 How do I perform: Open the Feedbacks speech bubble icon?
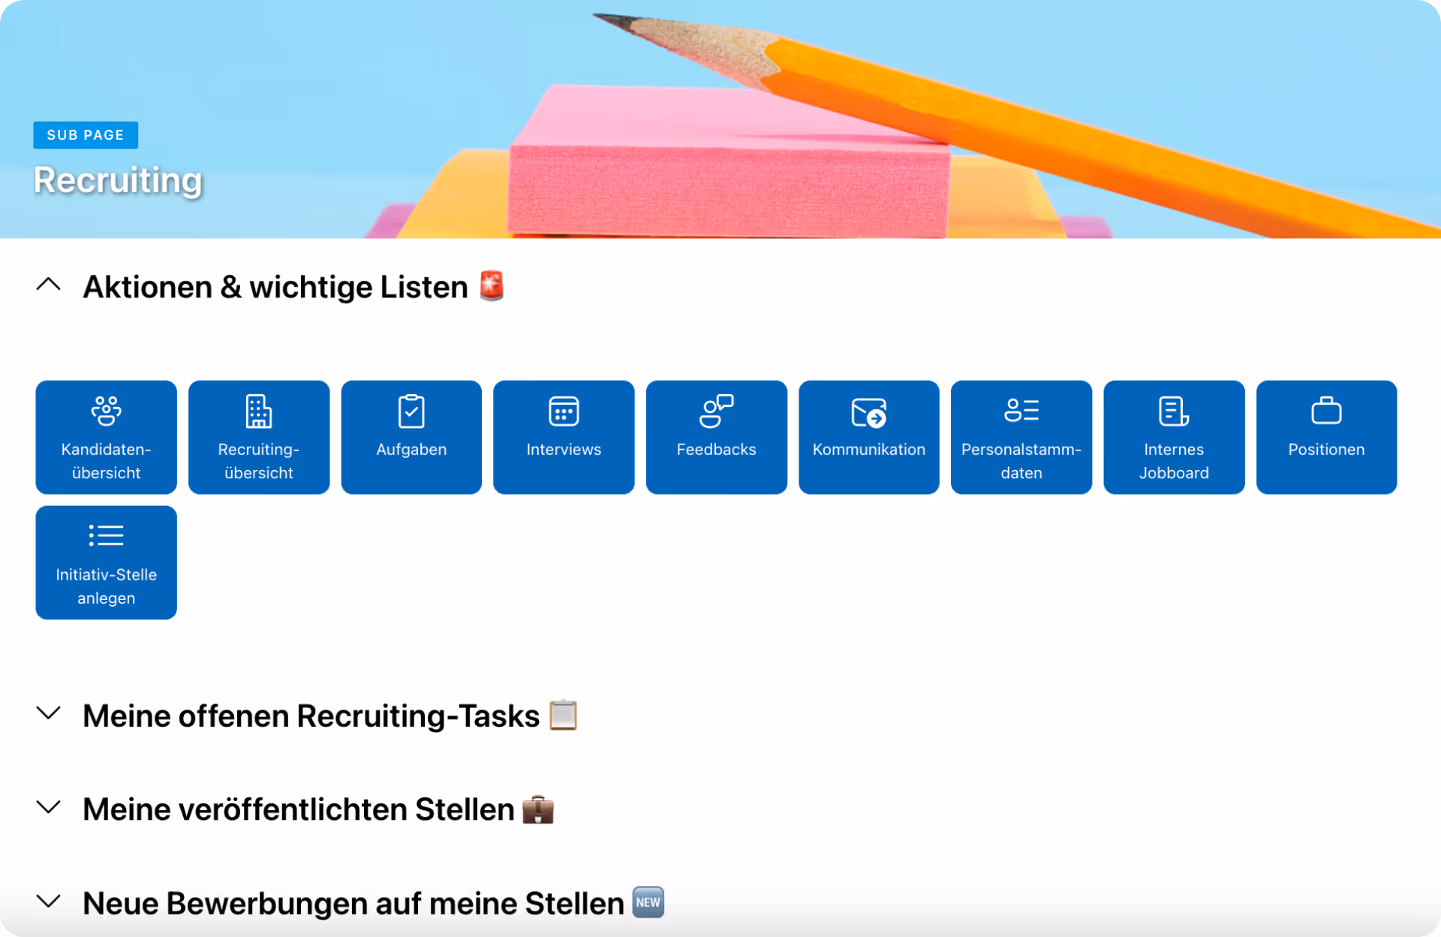pos(716,411)
